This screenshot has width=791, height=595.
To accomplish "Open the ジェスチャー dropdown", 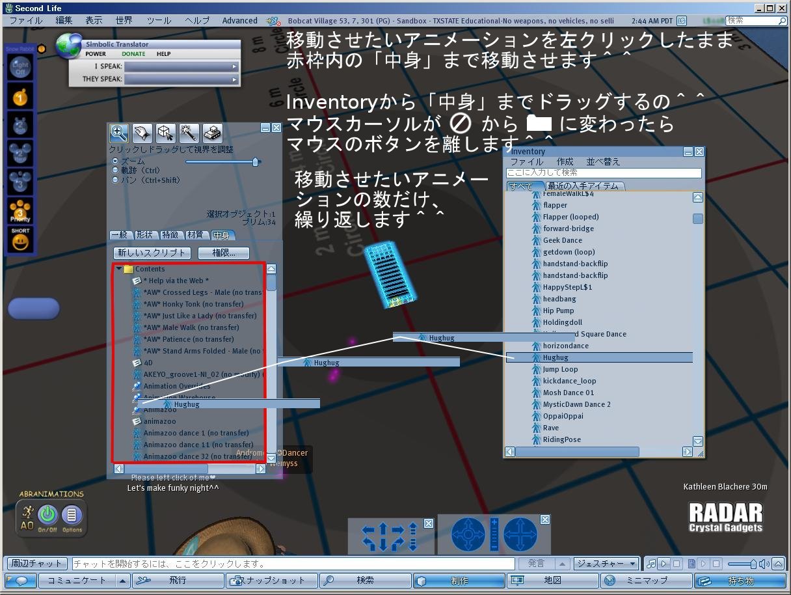I will [607, 564].
